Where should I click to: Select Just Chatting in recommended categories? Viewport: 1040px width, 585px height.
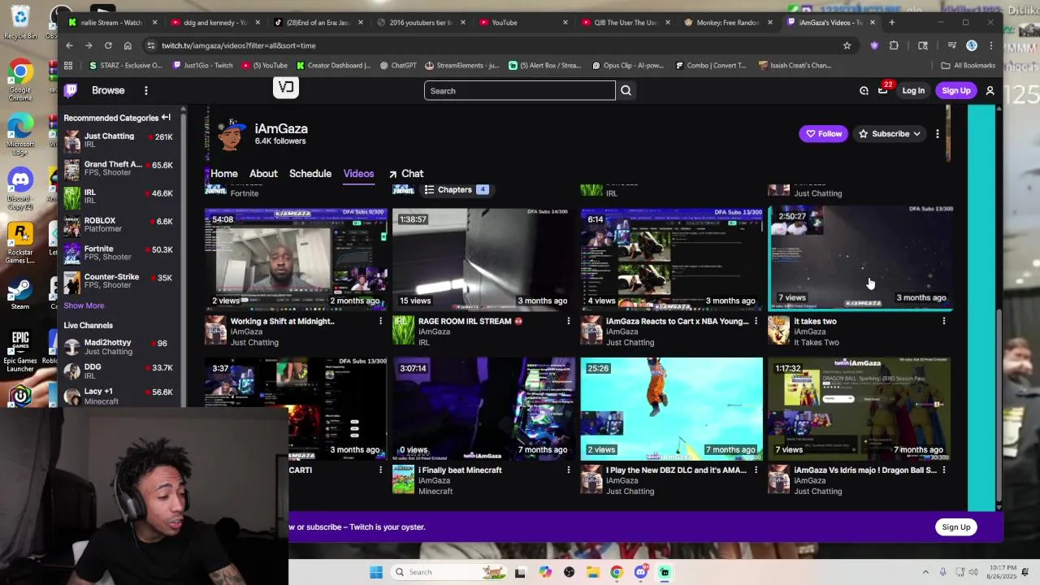[119, 141]
